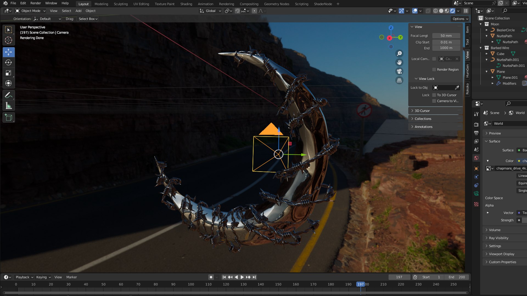Switch to wireframe viewport shading
Image resolution: width=527 pixels, height=296 pixels.
(x=435, y=11)
